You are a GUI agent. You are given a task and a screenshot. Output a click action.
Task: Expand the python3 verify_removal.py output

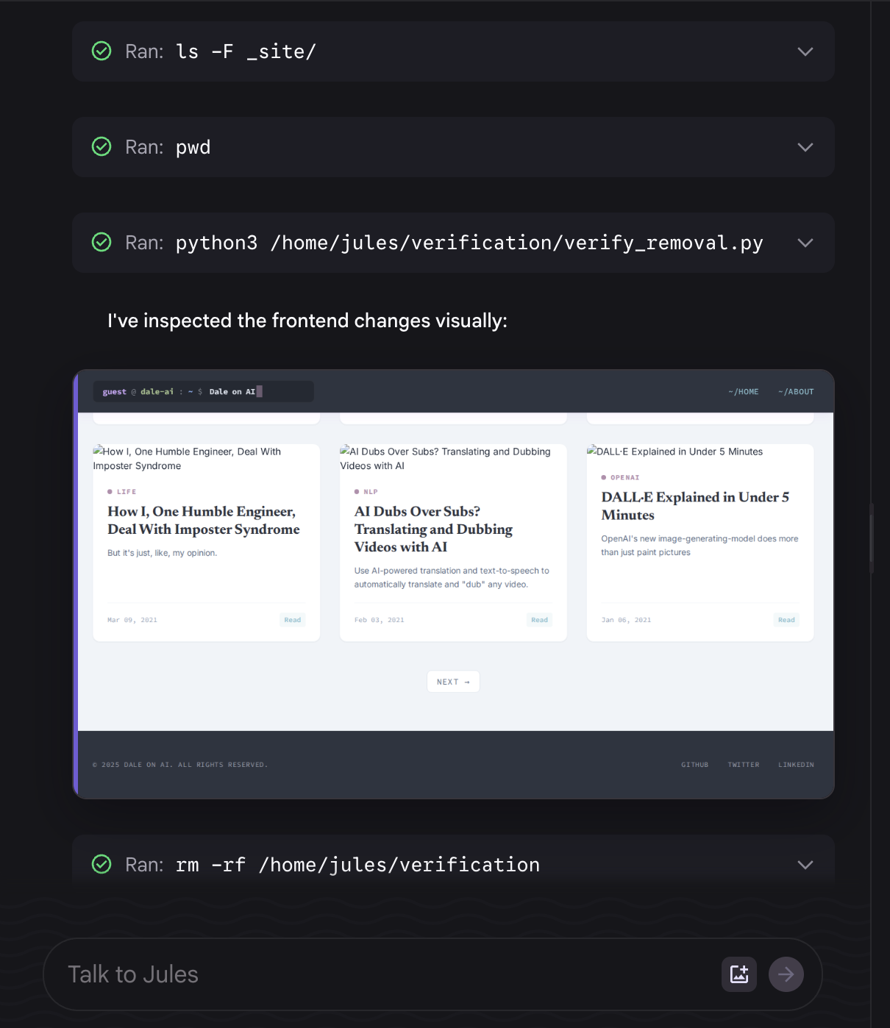tap(805, 243)
